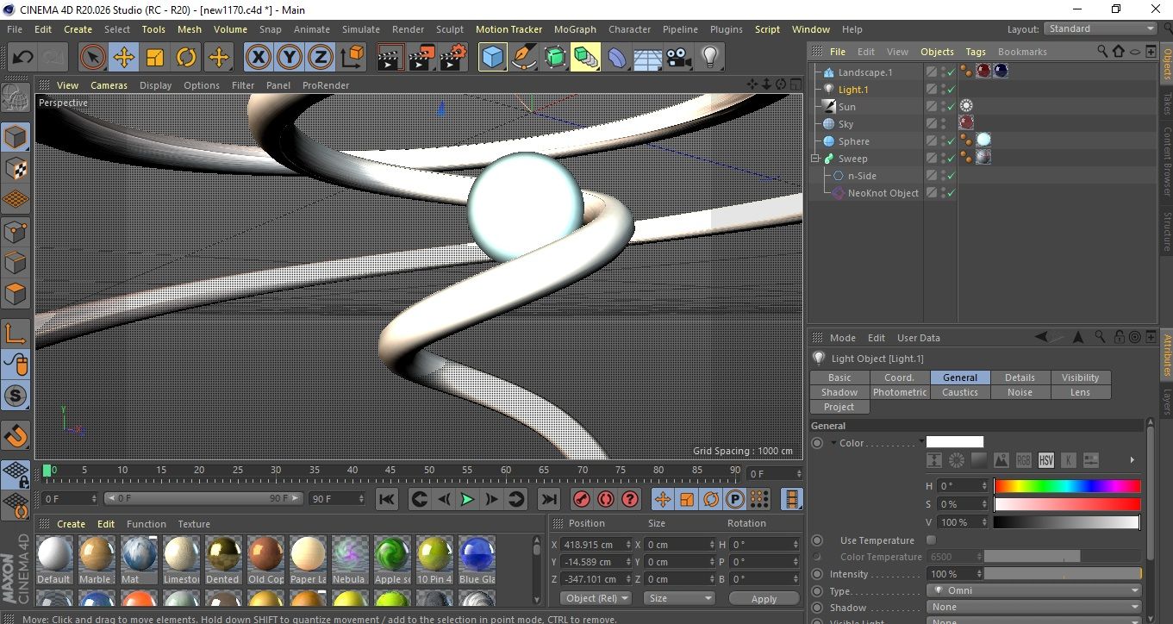Render the active view
Screen dimensions: 1173x624
pyautogui.click(x=390, y=58)
